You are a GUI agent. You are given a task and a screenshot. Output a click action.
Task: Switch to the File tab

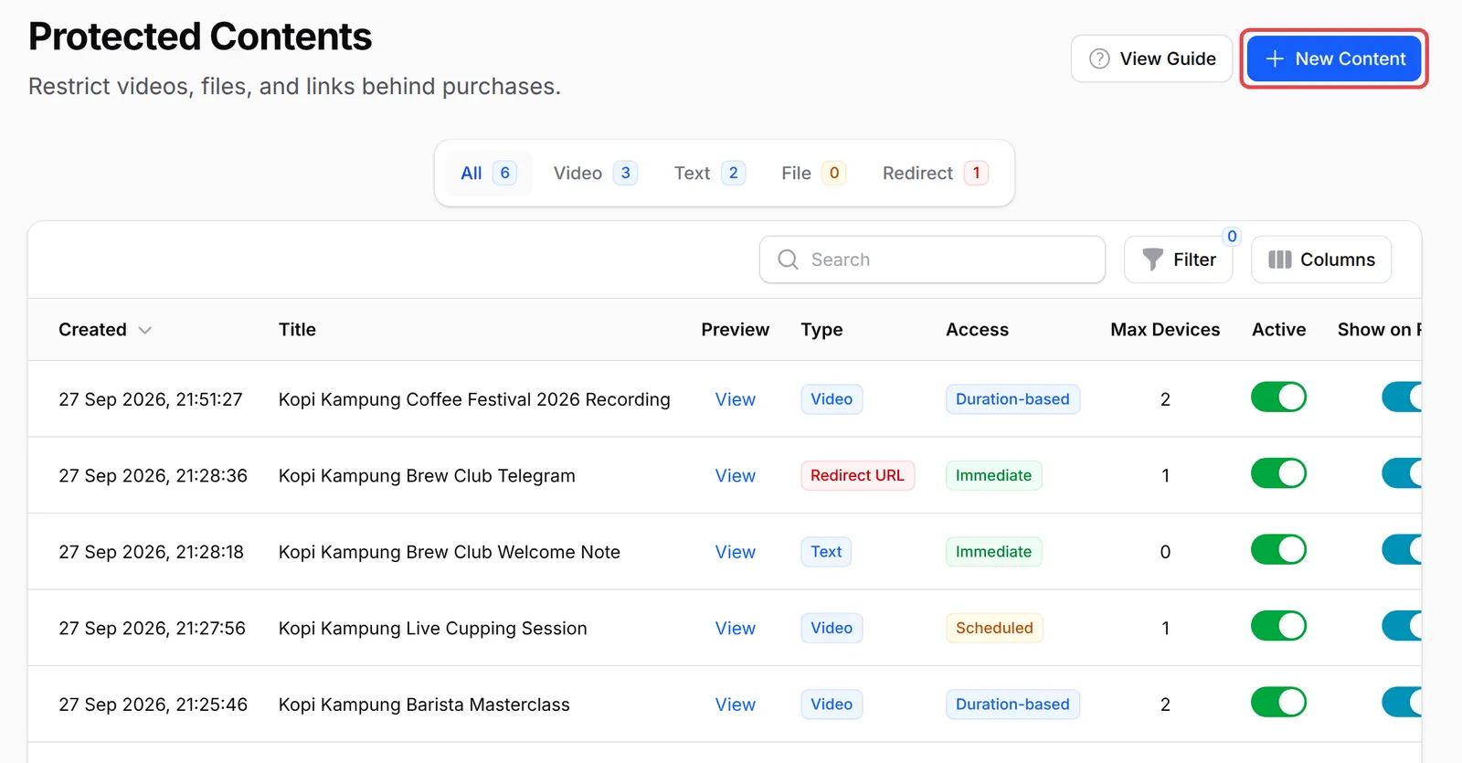coord(813,173)
